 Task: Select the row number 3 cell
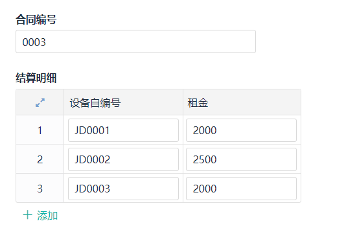[40, 189]
